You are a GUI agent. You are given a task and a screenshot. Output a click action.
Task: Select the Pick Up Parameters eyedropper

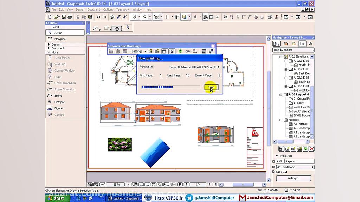pos(119,17)
